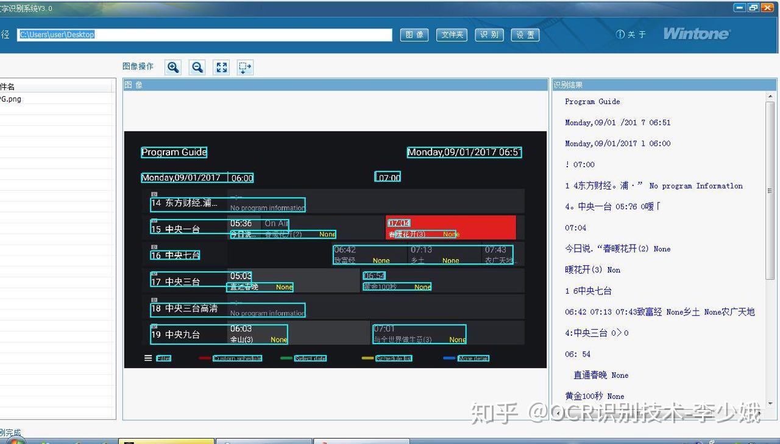Image resolution: width=780 pixels, height=444 pixels.
Task: Open the 设 置 settings button
Action: 525,35
